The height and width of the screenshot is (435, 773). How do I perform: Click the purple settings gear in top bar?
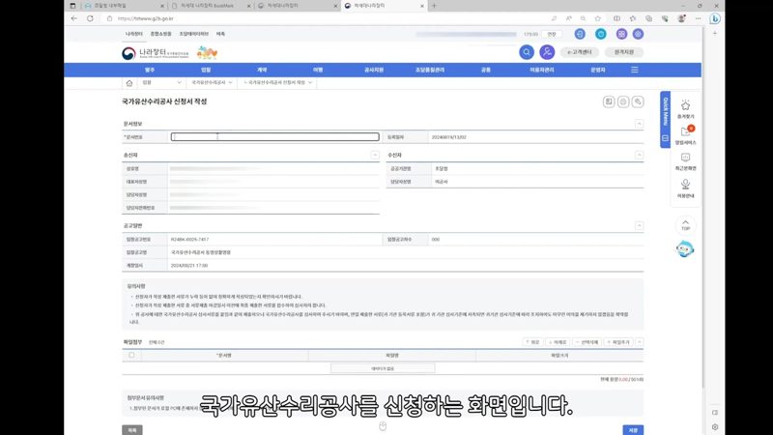638,34
